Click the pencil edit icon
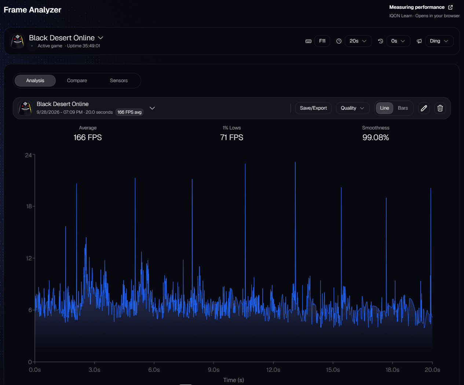 click(424, 108)
